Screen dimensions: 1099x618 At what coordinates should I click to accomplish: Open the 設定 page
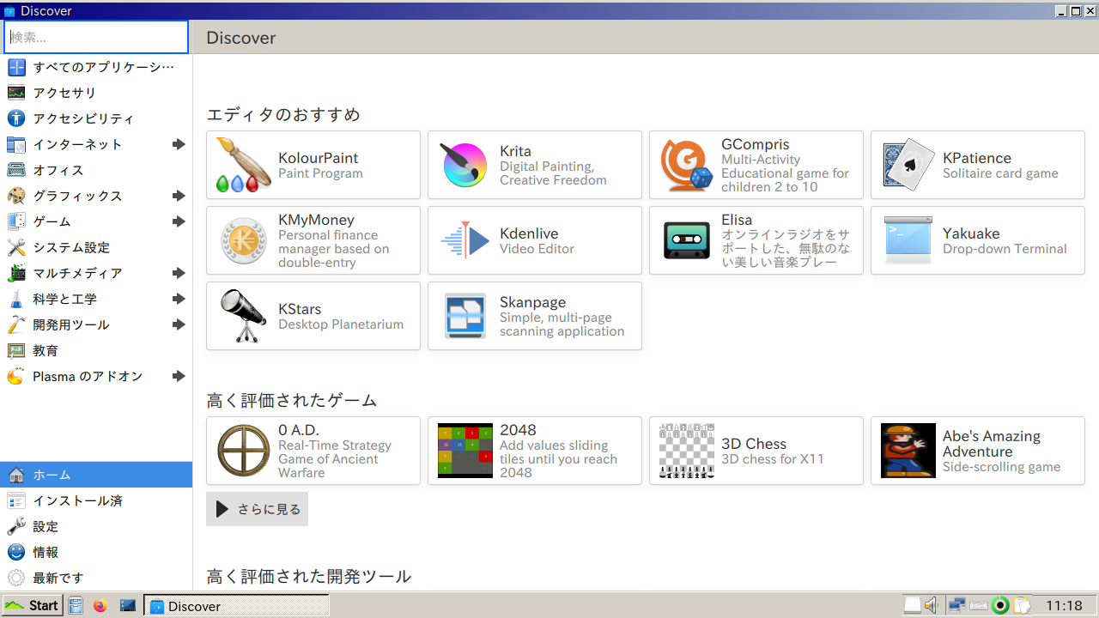(96, 526)
